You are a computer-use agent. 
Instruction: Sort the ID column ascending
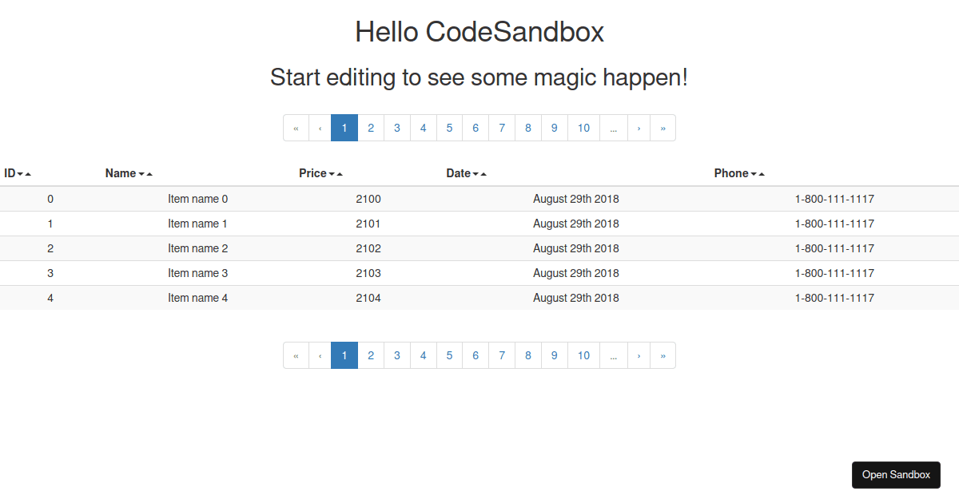(x=30, y=172)
